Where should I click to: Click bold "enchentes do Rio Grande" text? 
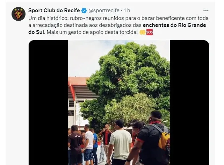pyautogui.click(x=174, y=25)
